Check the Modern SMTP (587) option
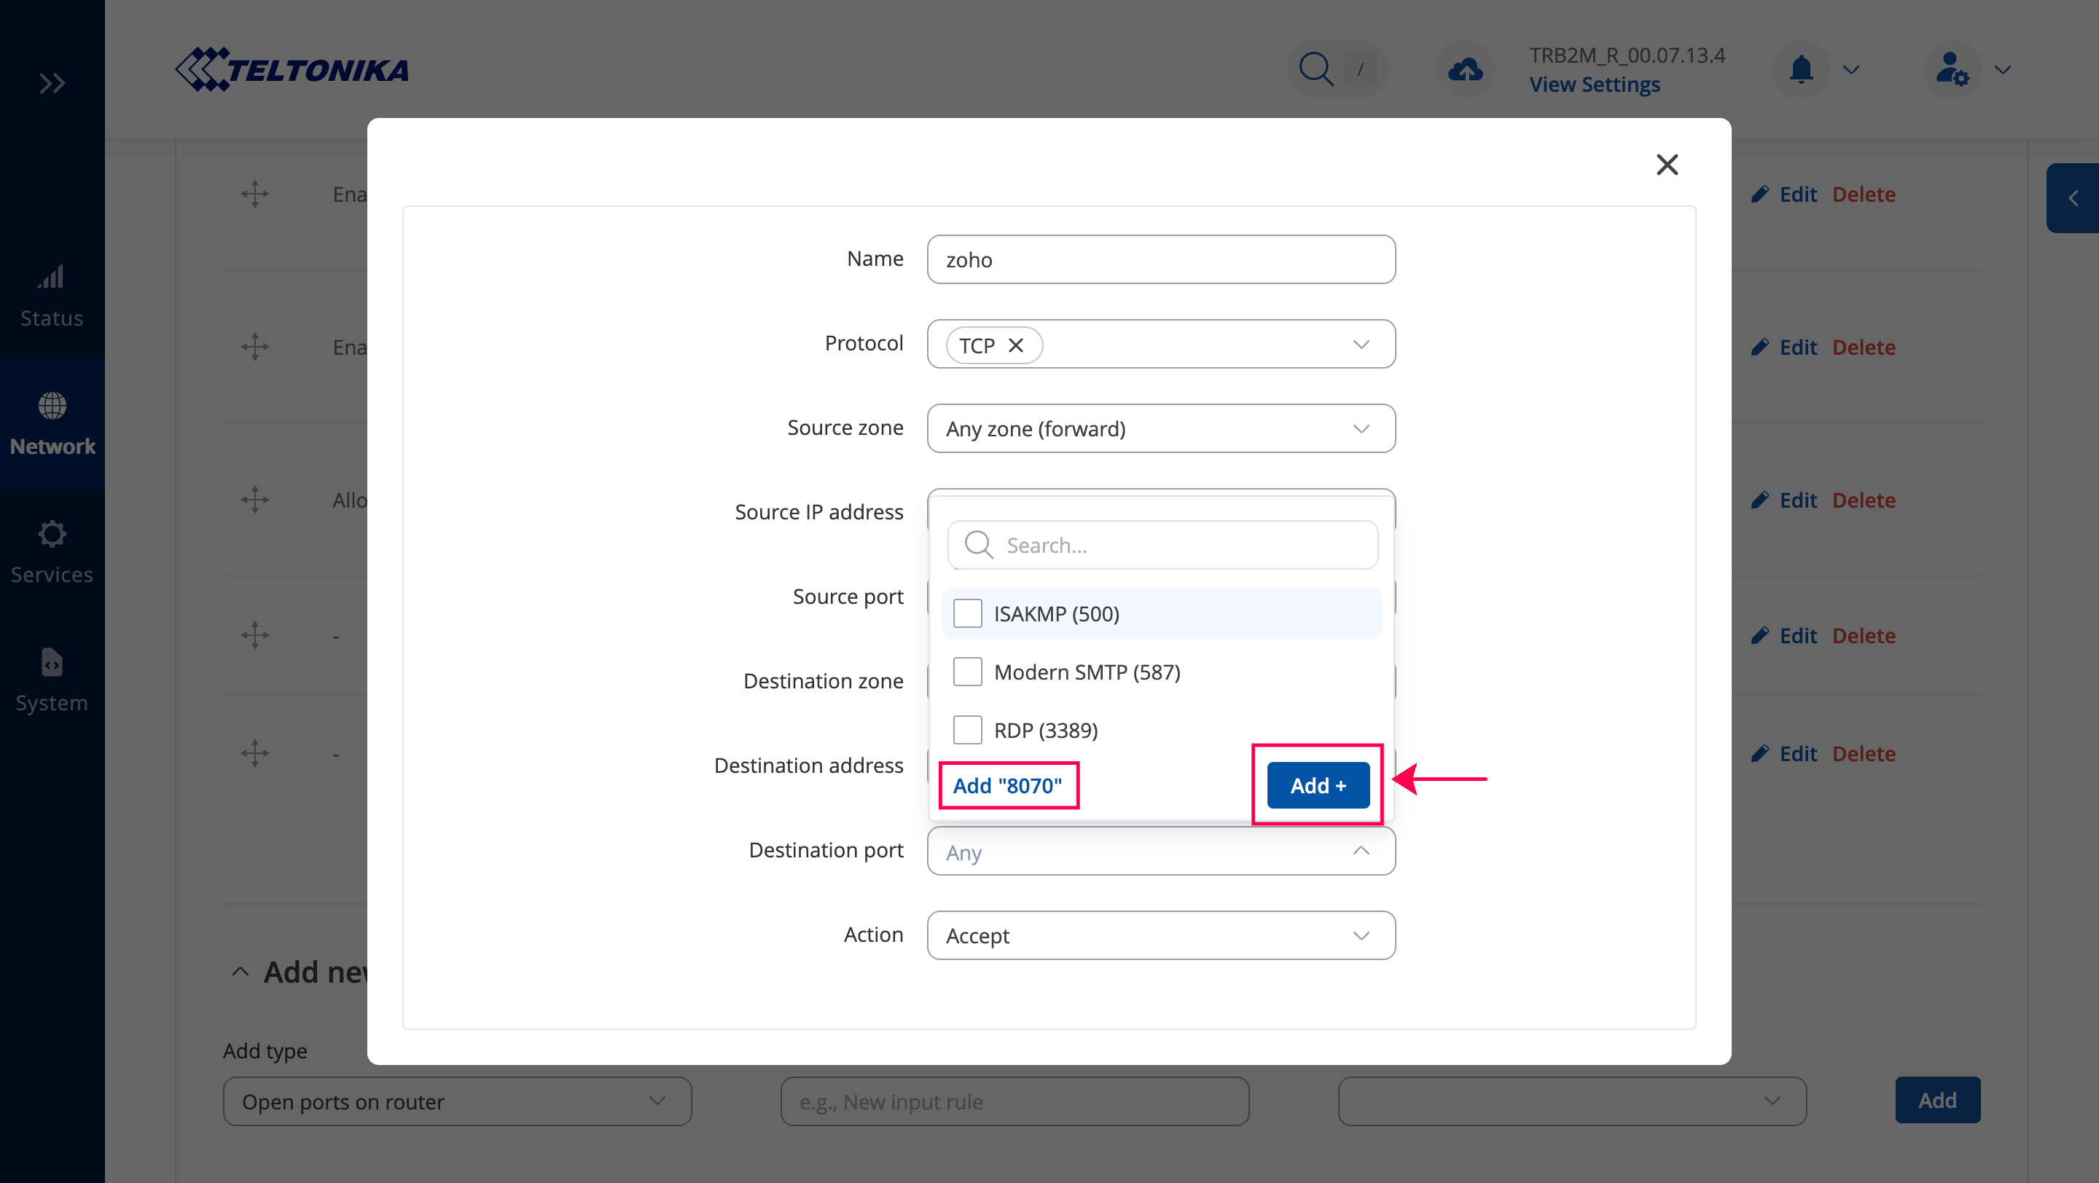2099x1183 pixels. click(967, 672)
